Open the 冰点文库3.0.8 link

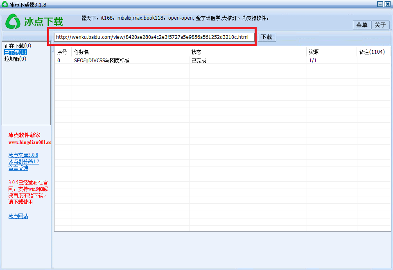23,155
